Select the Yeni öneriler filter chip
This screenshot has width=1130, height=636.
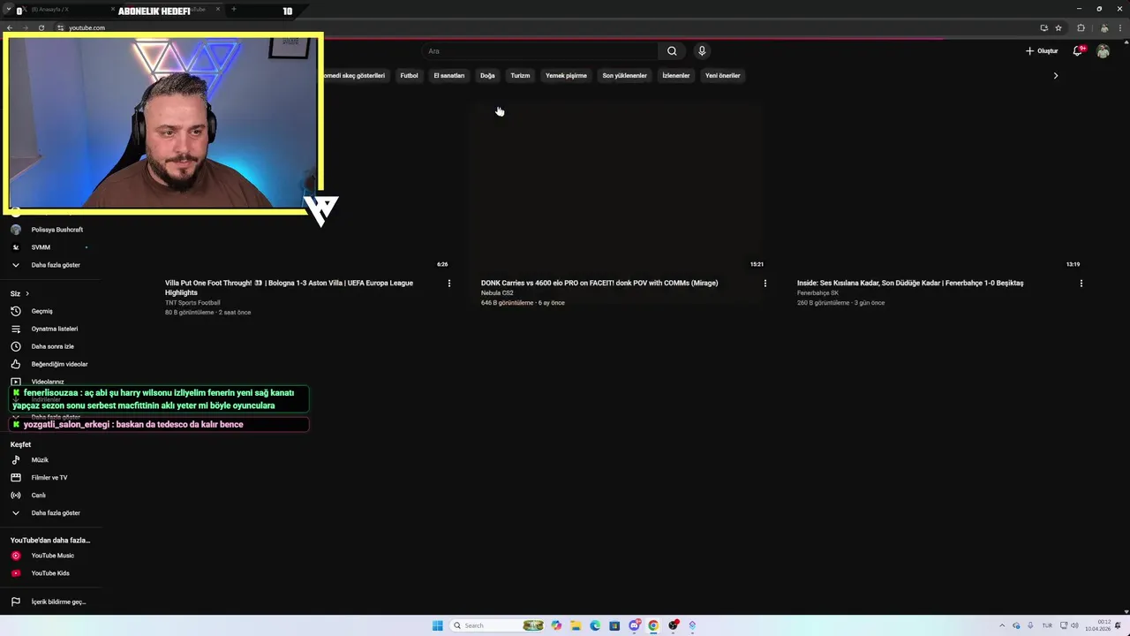(x=722, y=75)
